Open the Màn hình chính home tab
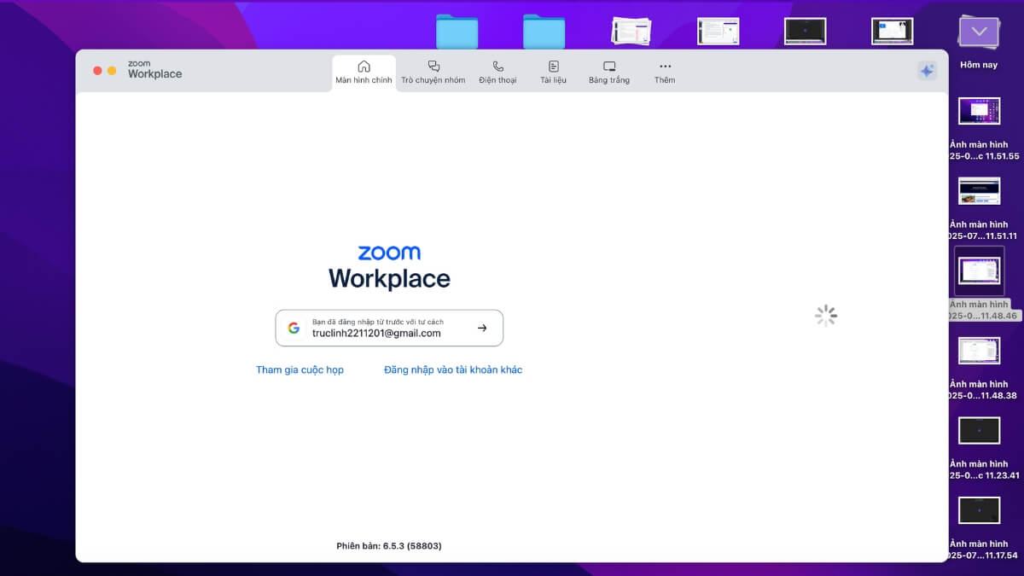Screen dimensions: 1024x576 point(364,72)
